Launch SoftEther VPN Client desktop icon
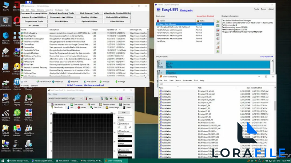The width and height of the screenshot is (291, 163). pyautogui.click(x=29, y=115)
